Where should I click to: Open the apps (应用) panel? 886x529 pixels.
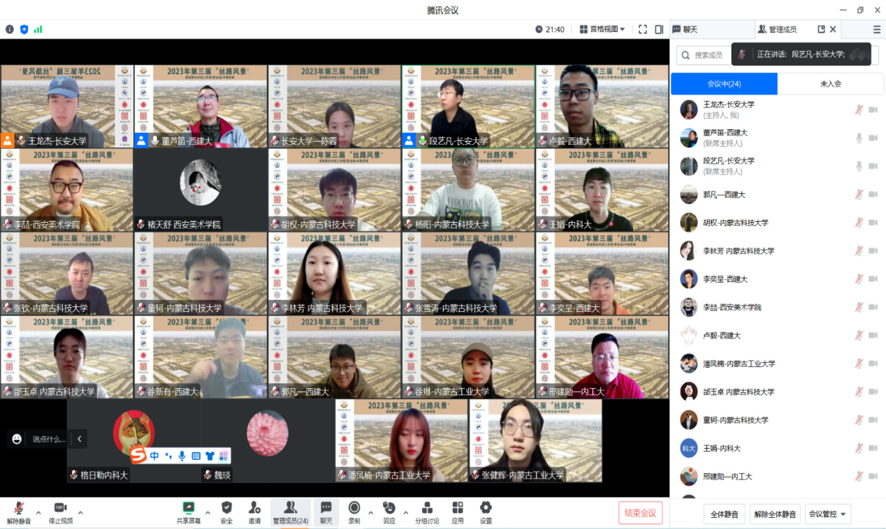point(458,512)
